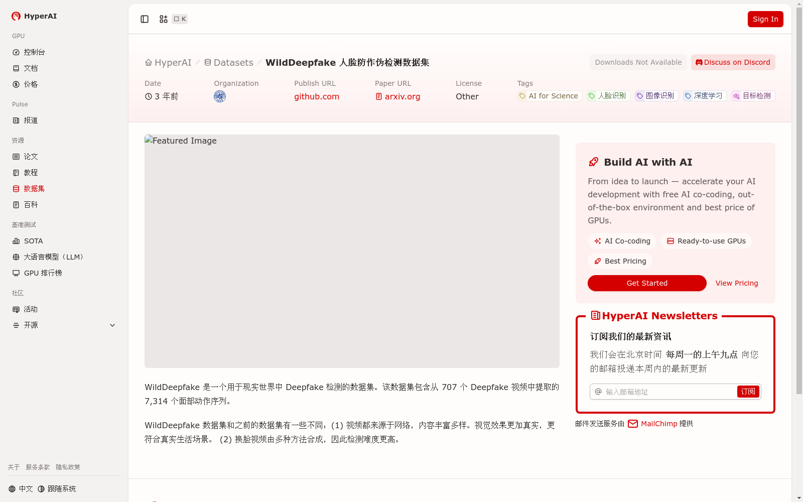Click the Build AI with AI rocket icon
803x502 pixels.
[594, 162]
